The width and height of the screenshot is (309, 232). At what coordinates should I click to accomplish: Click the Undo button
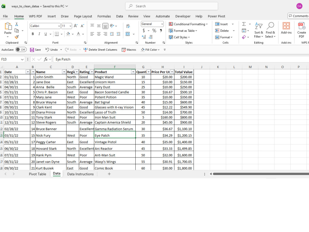pyautogui.click(x=52, y=50)
